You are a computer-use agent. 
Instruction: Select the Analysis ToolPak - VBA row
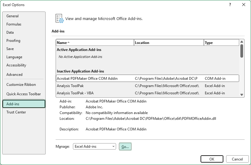click(x=147, y=93)
